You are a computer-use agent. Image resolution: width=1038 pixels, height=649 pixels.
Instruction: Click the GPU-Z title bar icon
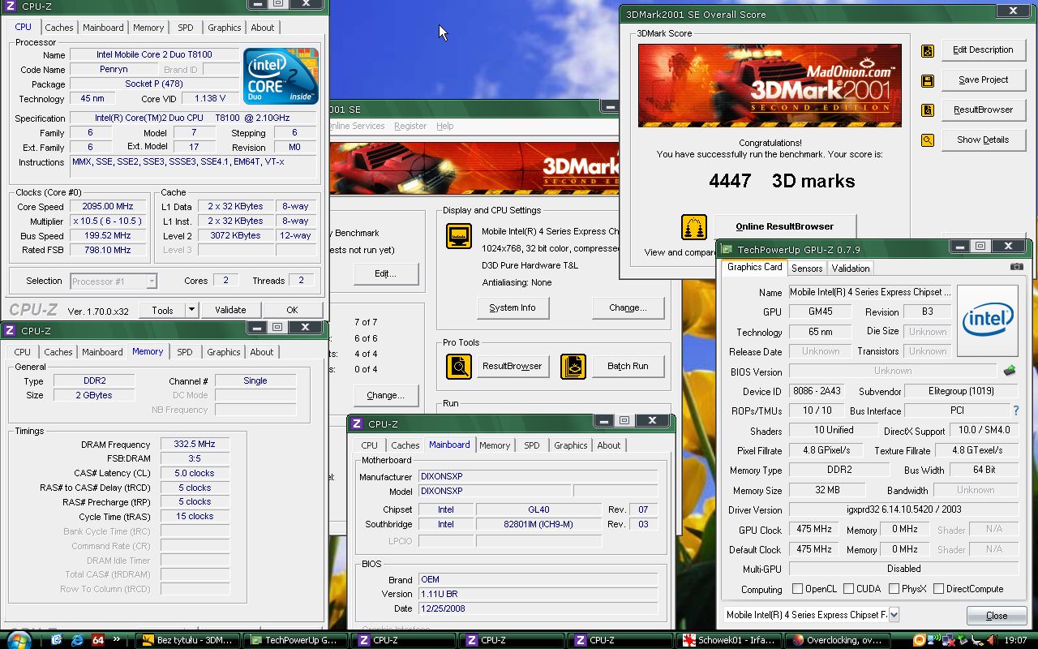pyautogui.click(x=726, y=249)
